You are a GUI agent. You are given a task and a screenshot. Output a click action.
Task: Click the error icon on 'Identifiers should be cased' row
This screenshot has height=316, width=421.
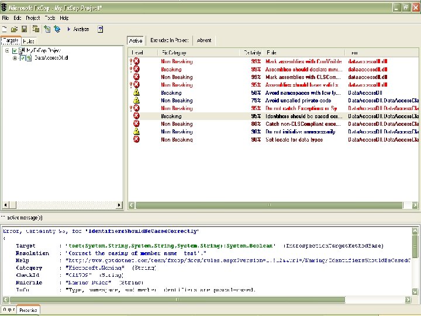coord(136,116)
